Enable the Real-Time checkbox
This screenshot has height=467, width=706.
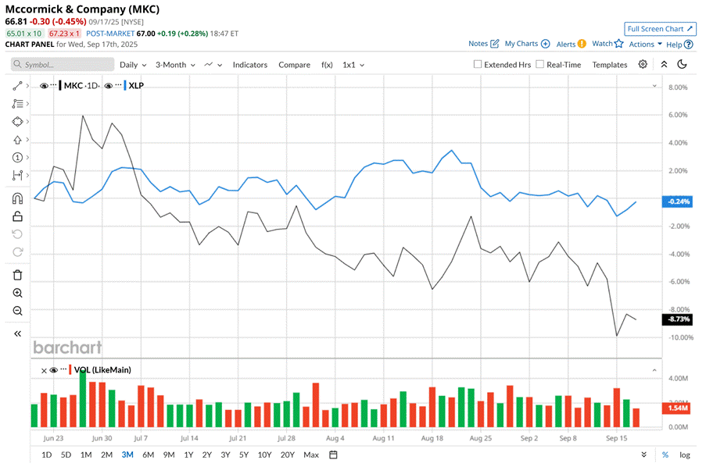[x=539, y=64]
